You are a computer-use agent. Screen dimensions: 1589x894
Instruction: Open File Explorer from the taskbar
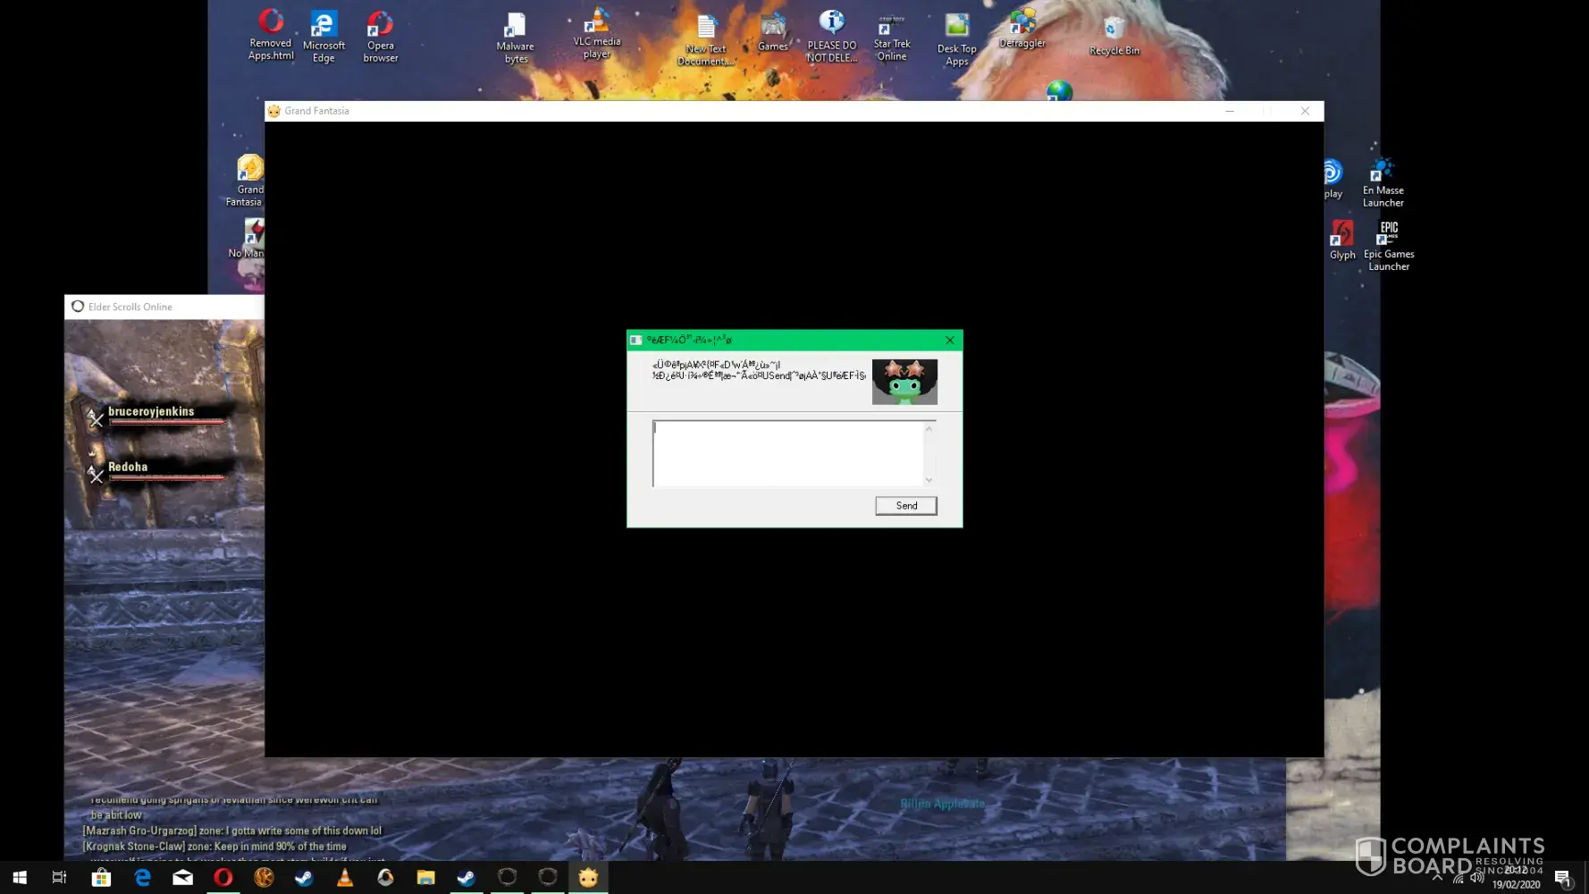pyautogui.click(x=425, y=878)
